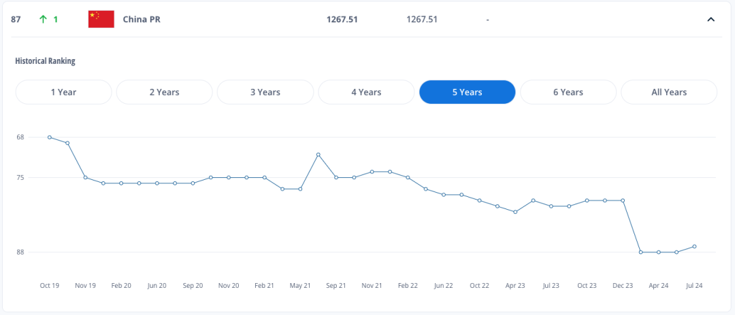Viewport: 735px width, 315px height.
Task: Click the Oct 23 axis label
Action: (587, 286)
